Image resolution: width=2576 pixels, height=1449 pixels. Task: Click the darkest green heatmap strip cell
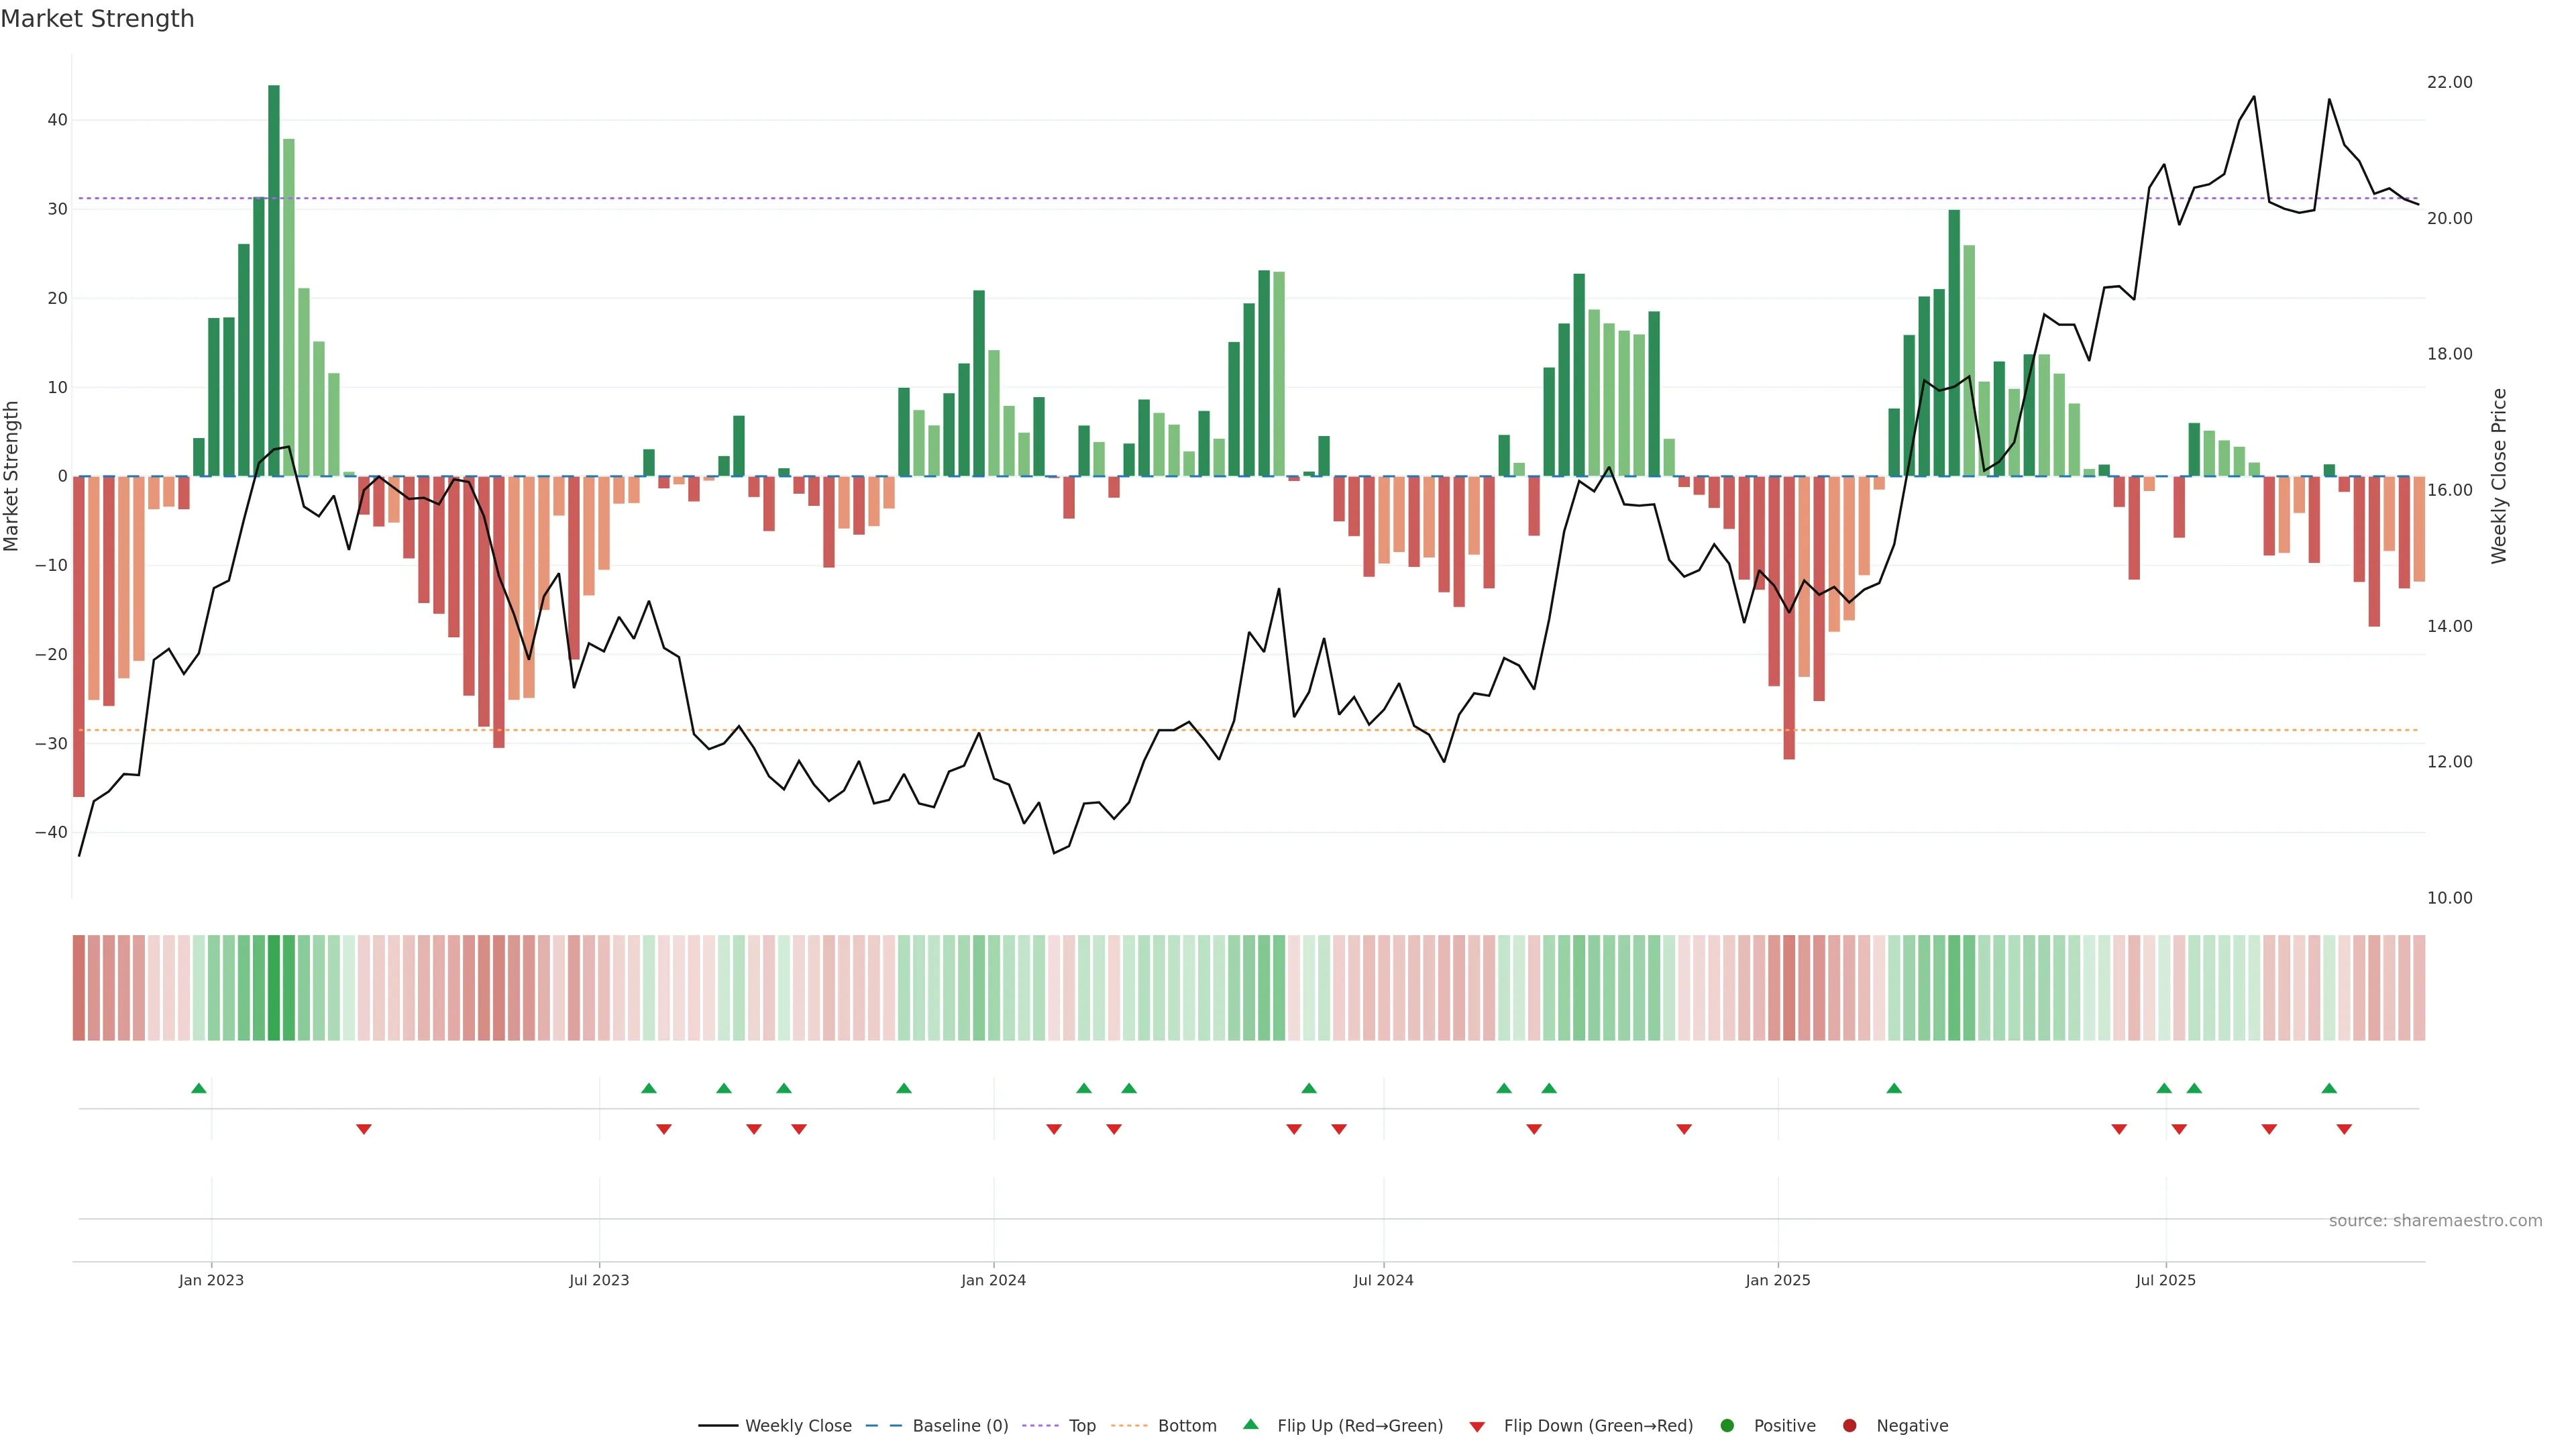pos(274,987)
